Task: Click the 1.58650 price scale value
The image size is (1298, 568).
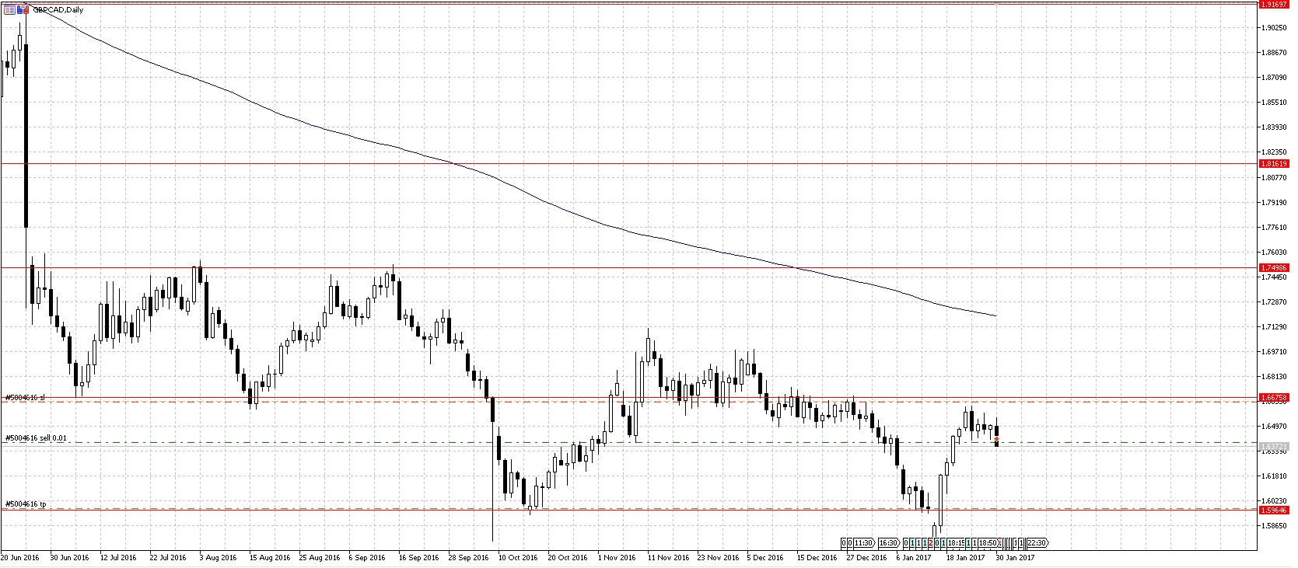Action: (1274, 526)
